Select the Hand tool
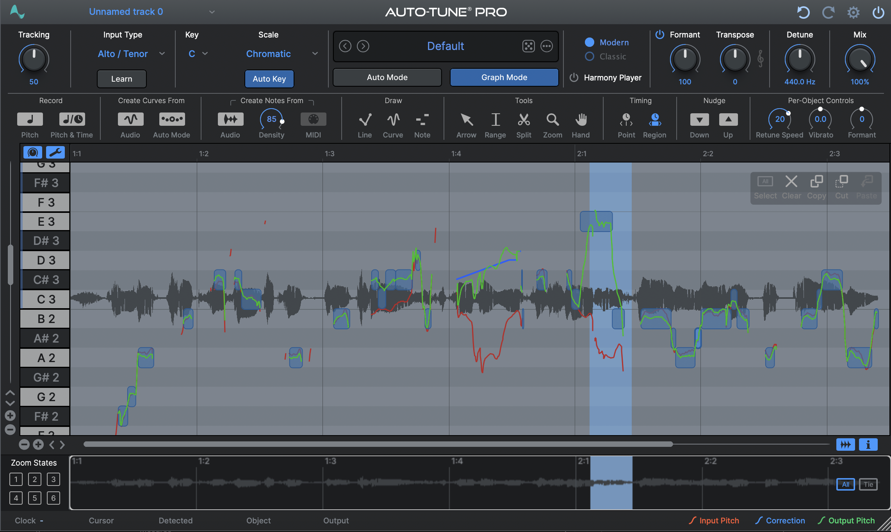Viewport: 891px width, 532px height. pyautogui.click(x=581, y=120)
